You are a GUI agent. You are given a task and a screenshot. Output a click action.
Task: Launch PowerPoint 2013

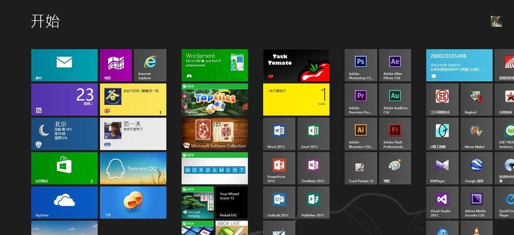pos(279,168)
